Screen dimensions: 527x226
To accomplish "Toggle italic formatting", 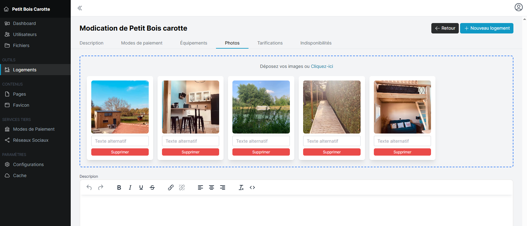I will point(130,187).
